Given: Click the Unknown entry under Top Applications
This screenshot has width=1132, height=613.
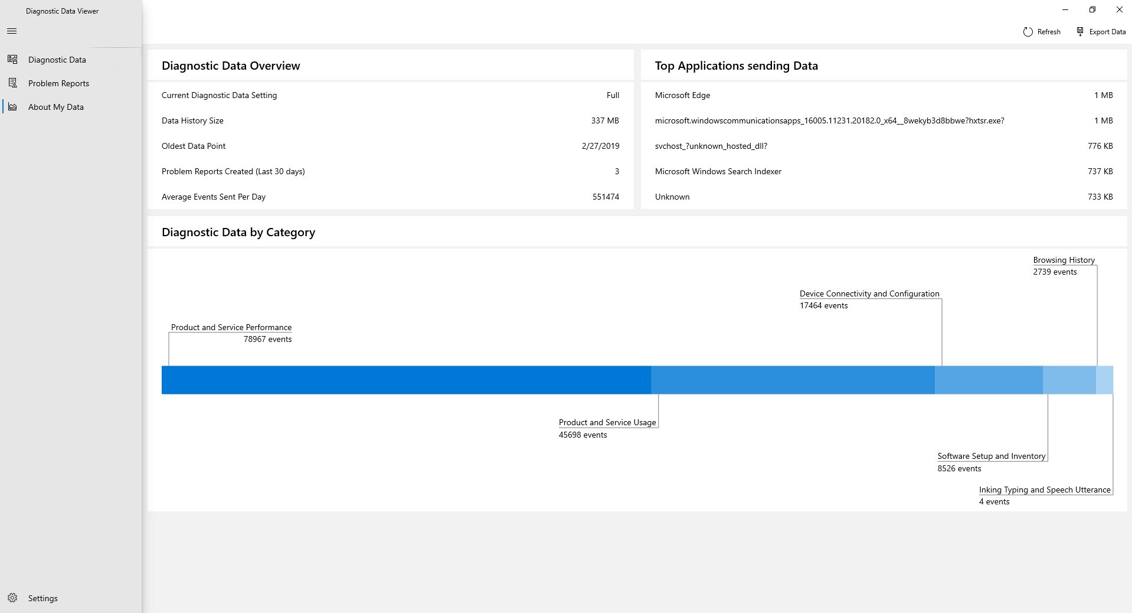Looking at the screenshot, I should coord(672,197).
